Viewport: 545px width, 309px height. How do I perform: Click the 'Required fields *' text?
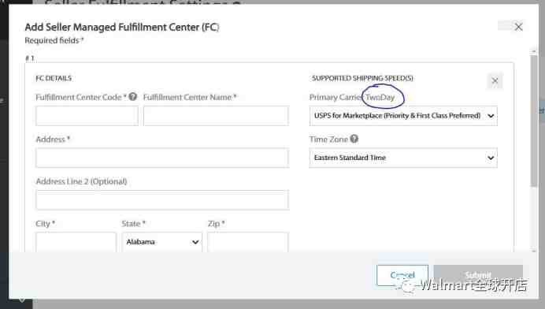(x=54, y=40)
